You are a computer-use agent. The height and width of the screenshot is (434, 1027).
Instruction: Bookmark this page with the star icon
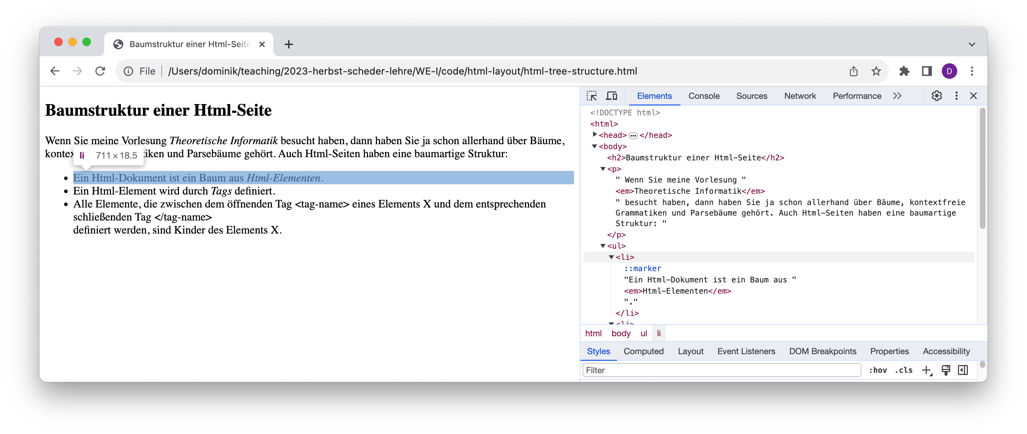tap(876, 71)
